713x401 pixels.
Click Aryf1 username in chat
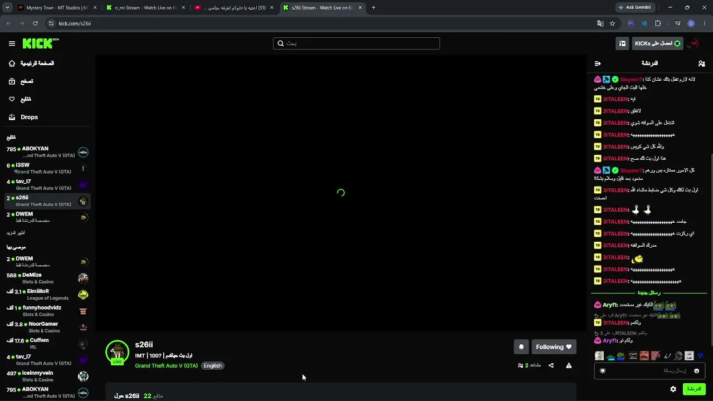[610, 305]
